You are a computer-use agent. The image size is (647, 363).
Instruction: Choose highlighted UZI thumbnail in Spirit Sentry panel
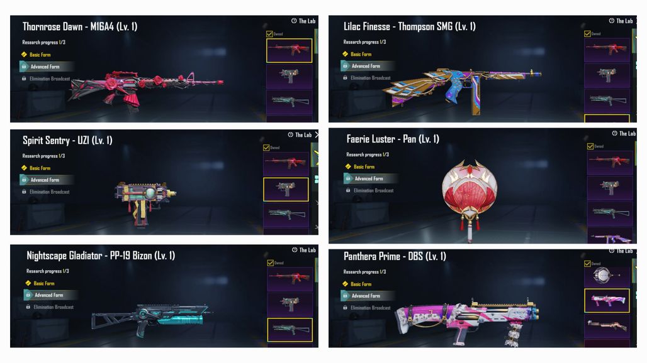[x=286, y=189]
